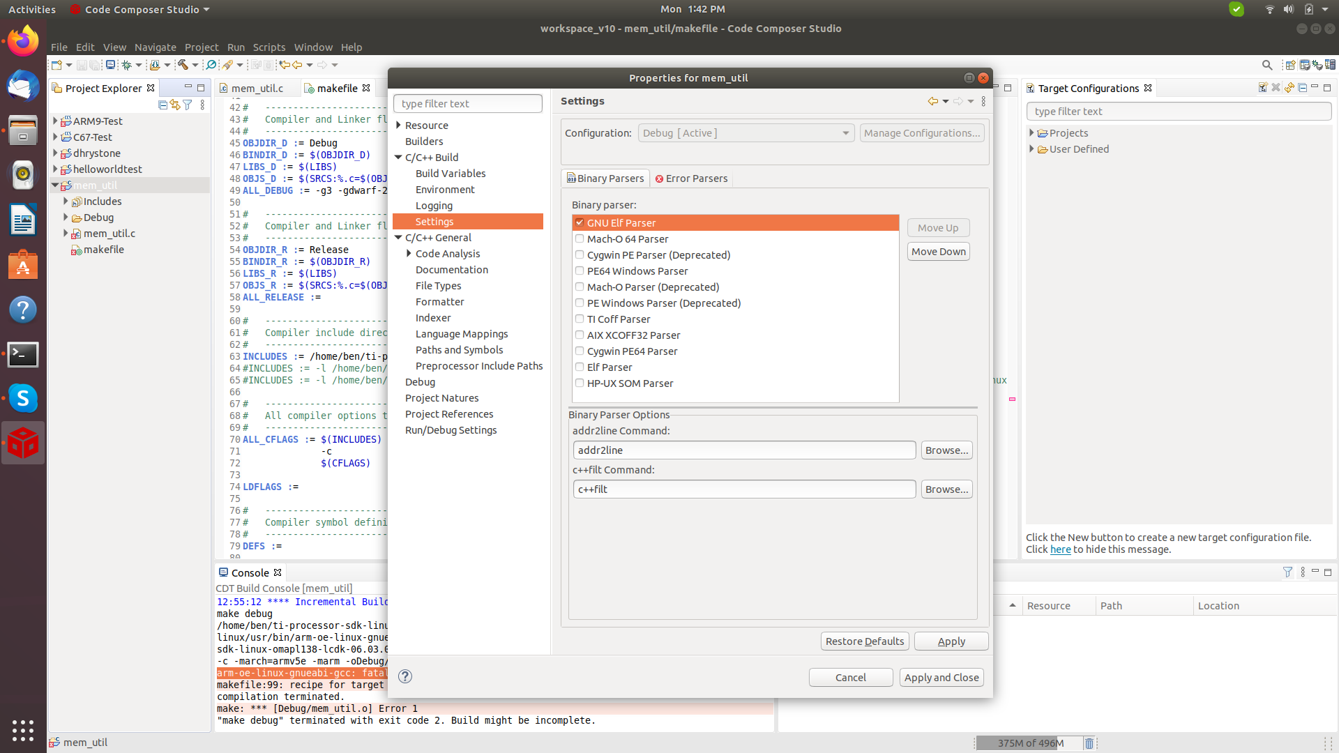Viewport: 1339px width, 753px height.
Task: Click Collapse All icon in Project Explorer
Action: click(x=162, y=105)
